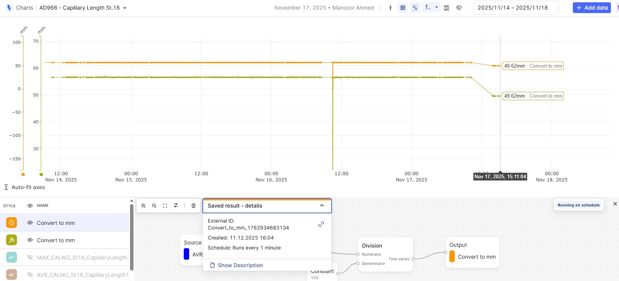Select the Constant node
This screenshot has height=281, width=619.
click(x=322, y=273)
